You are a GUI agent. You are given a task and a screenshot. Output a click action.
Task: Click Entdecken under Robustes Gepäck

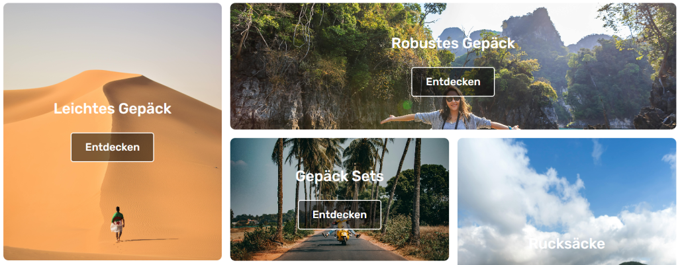pos(453,82)
